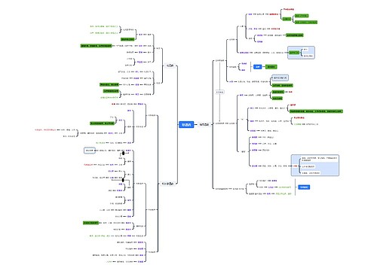Click the topmost red text node
This screenshot has width=377, height=271.
click(x=289, y=9)
